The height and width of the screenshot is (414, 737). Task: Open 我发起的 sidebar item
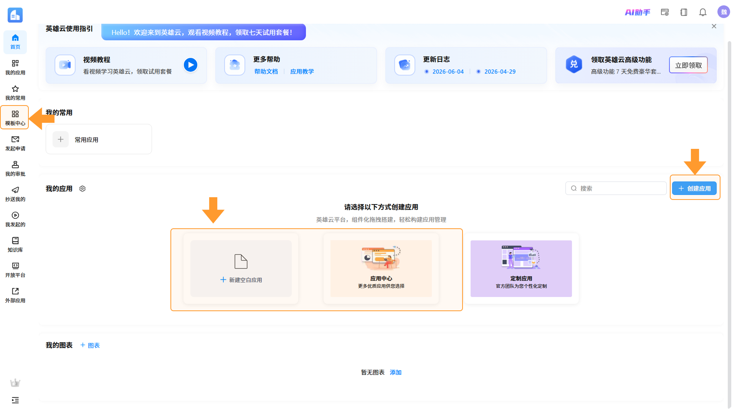coord(15,219)
